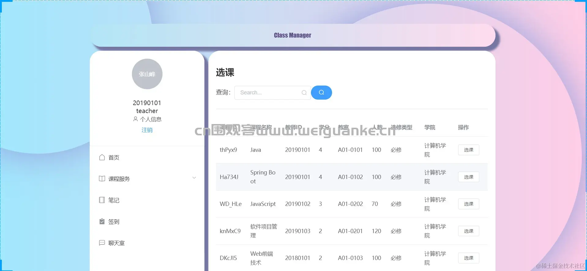Image resolution: width=587 pixels, height=271 pixels.
Task: Click the 课程服务 book icon
Action: tap(102, 179)
